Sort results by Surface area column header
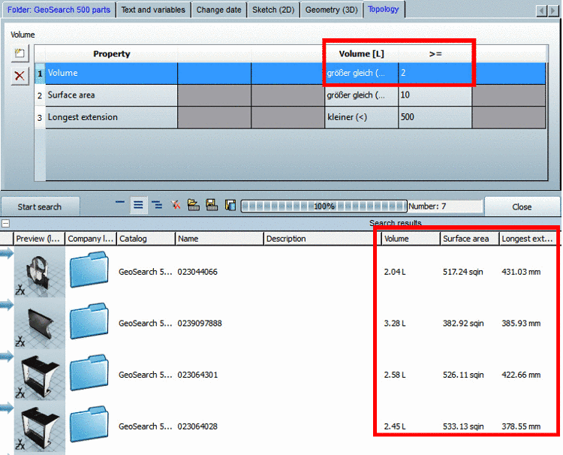This screenshot has width=563, height=455. pyautogui.click(x=469, y=239)
